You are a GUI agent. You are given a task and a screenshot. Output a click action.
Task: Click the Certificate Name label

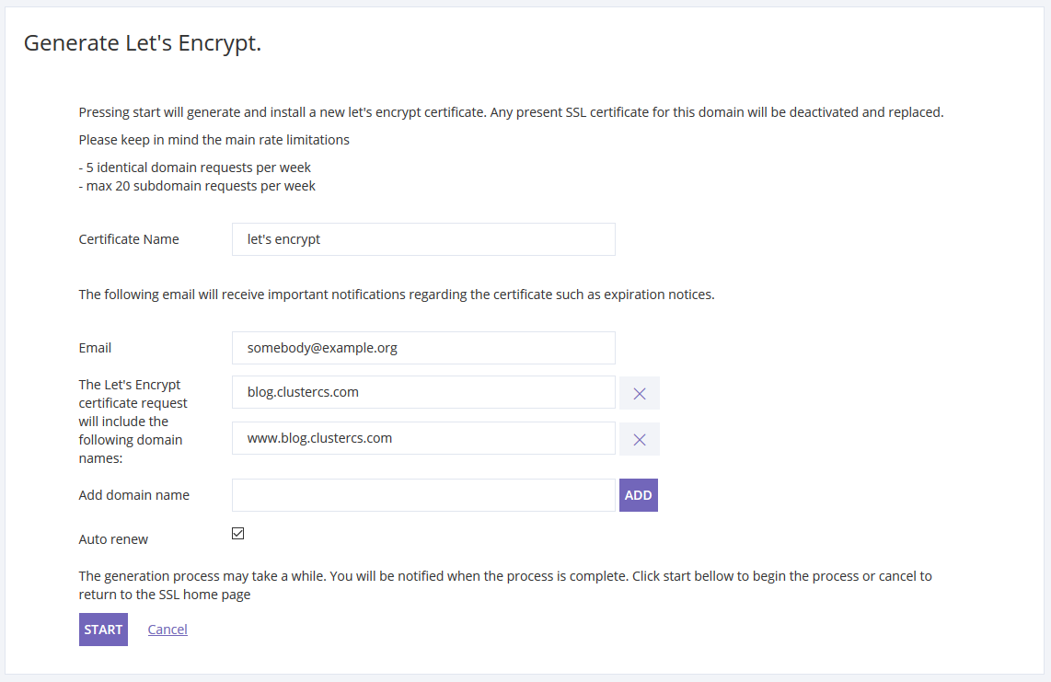point(129,239)
